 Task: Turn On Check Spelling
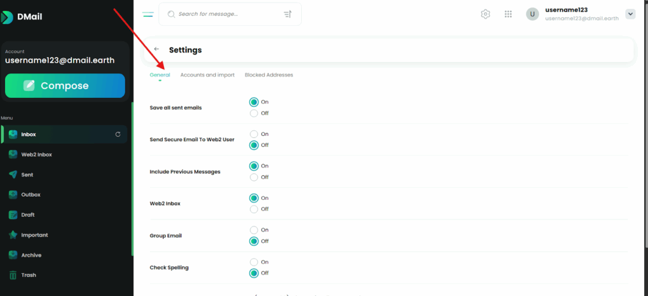click(x=254, y=262)
